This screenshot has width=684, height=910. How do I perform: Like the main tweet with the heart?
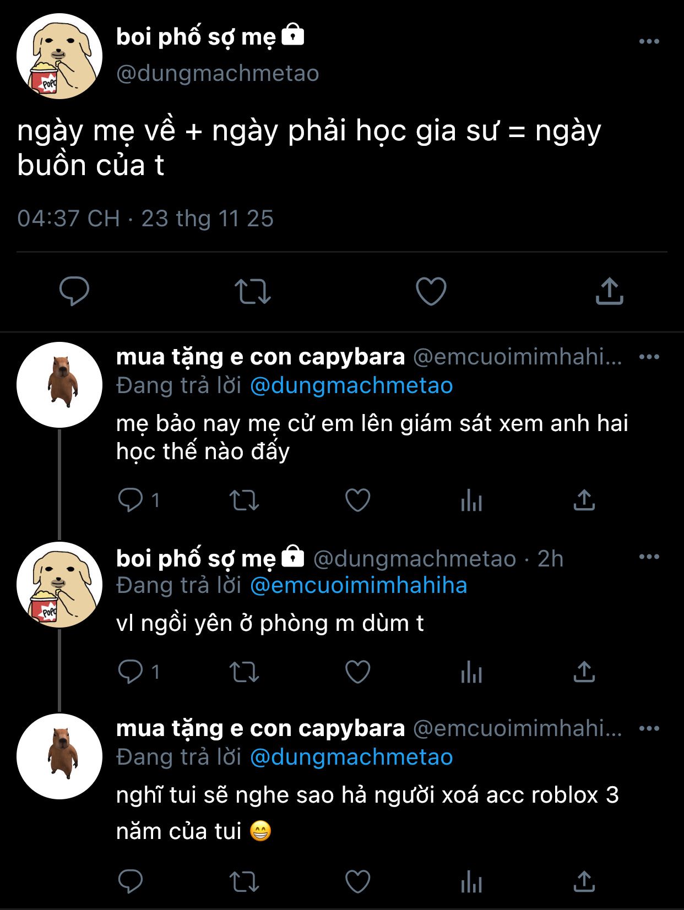[431, 291]
